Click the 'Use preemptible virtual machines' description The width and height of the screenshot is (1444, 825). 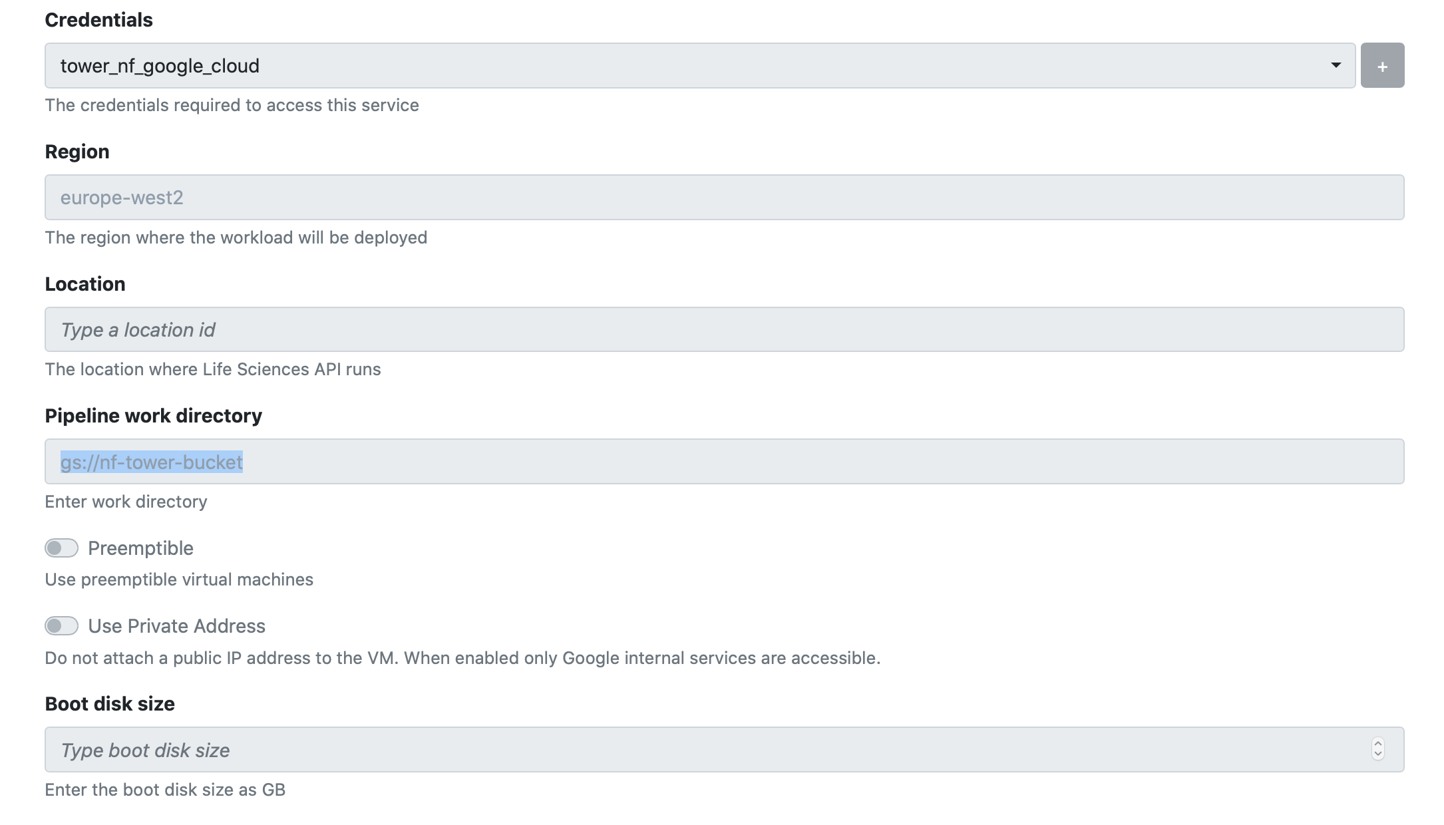tap(179, 579)
